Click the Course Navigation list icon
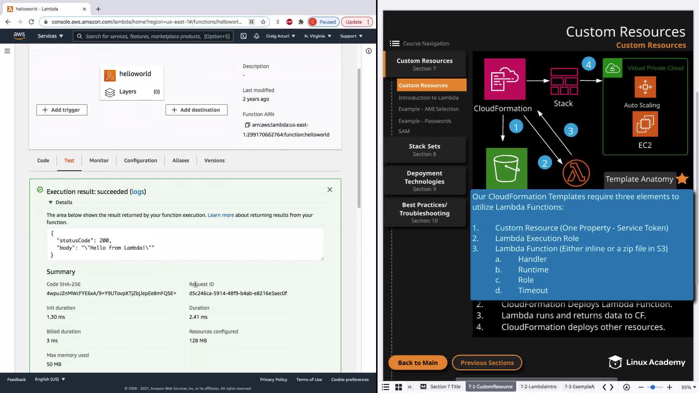The image size is (699, 393). click(x=394, y=43)
